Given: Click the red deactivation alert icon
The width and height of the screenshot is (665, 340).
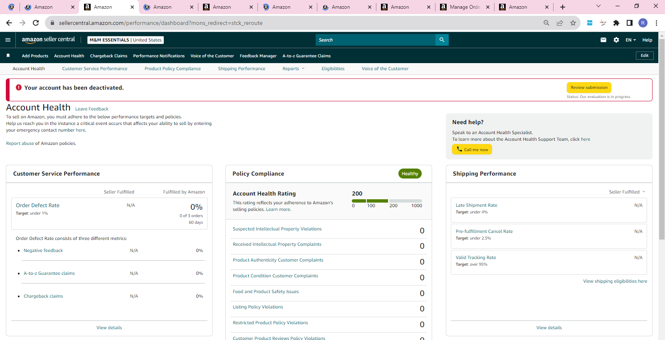Looking at the screenshot, I should 19,88.
